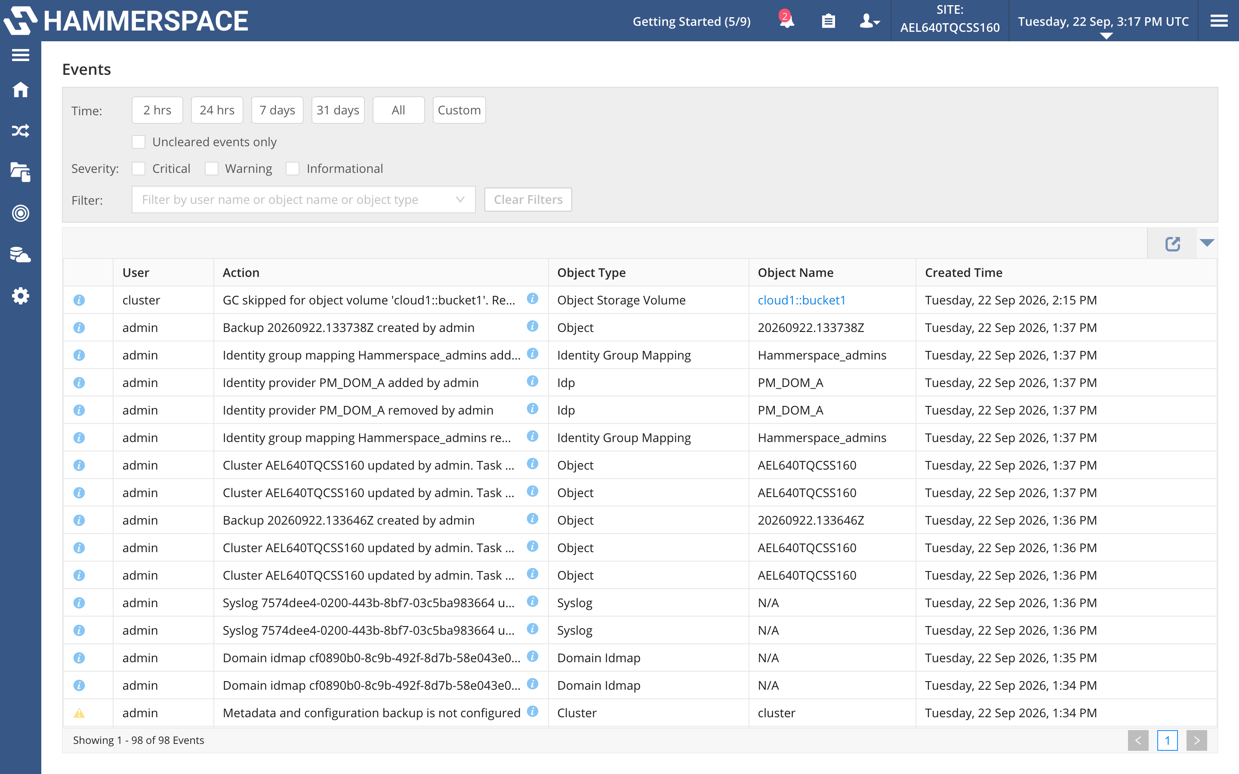1239x774 pixels.
Task: Export the events table
Action: tap(1172, 244)
